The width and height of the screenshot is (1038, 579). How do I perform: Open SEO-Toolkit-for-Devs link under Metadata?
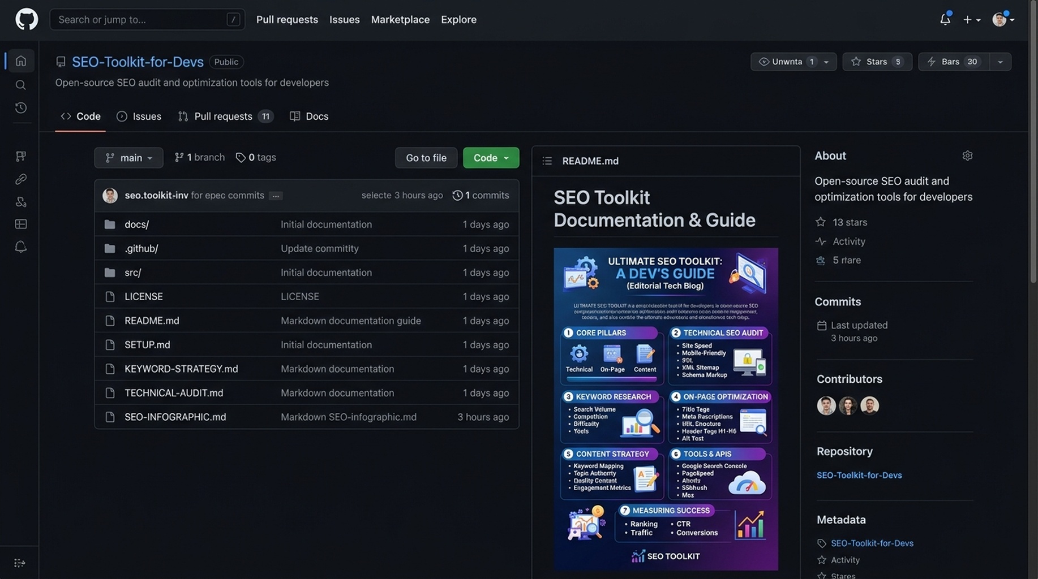point(872,543)
